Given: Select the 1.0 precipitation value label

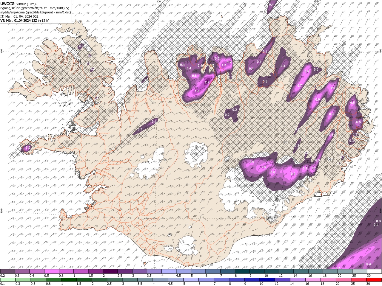Looking at the screenshot, I should [x=264, y=167].
